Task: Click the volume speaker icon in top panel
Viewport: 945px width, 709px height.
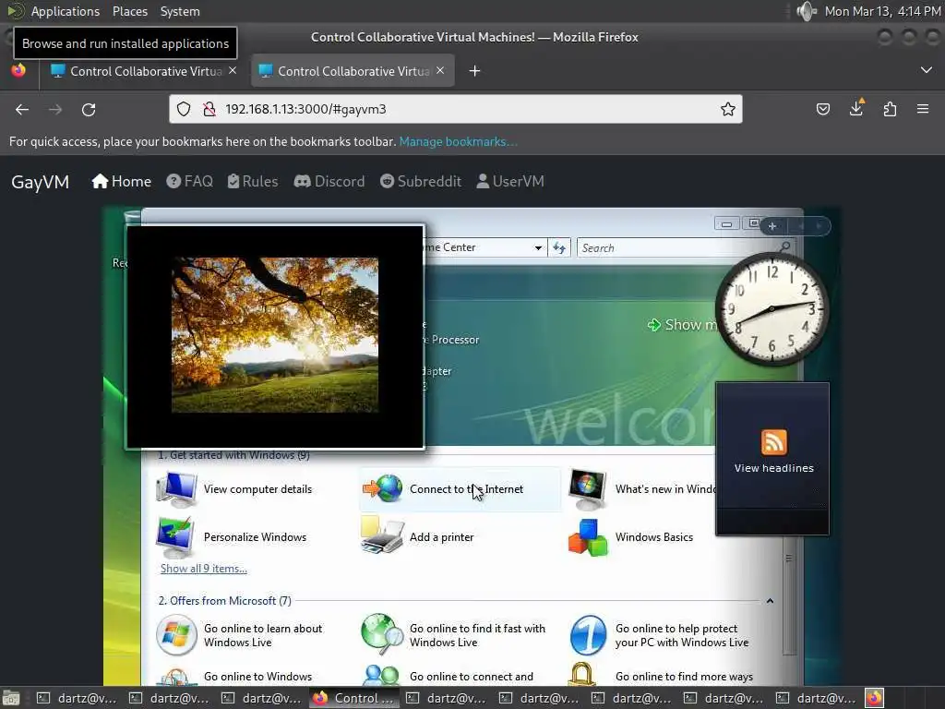Action: [x=806, y=11]
